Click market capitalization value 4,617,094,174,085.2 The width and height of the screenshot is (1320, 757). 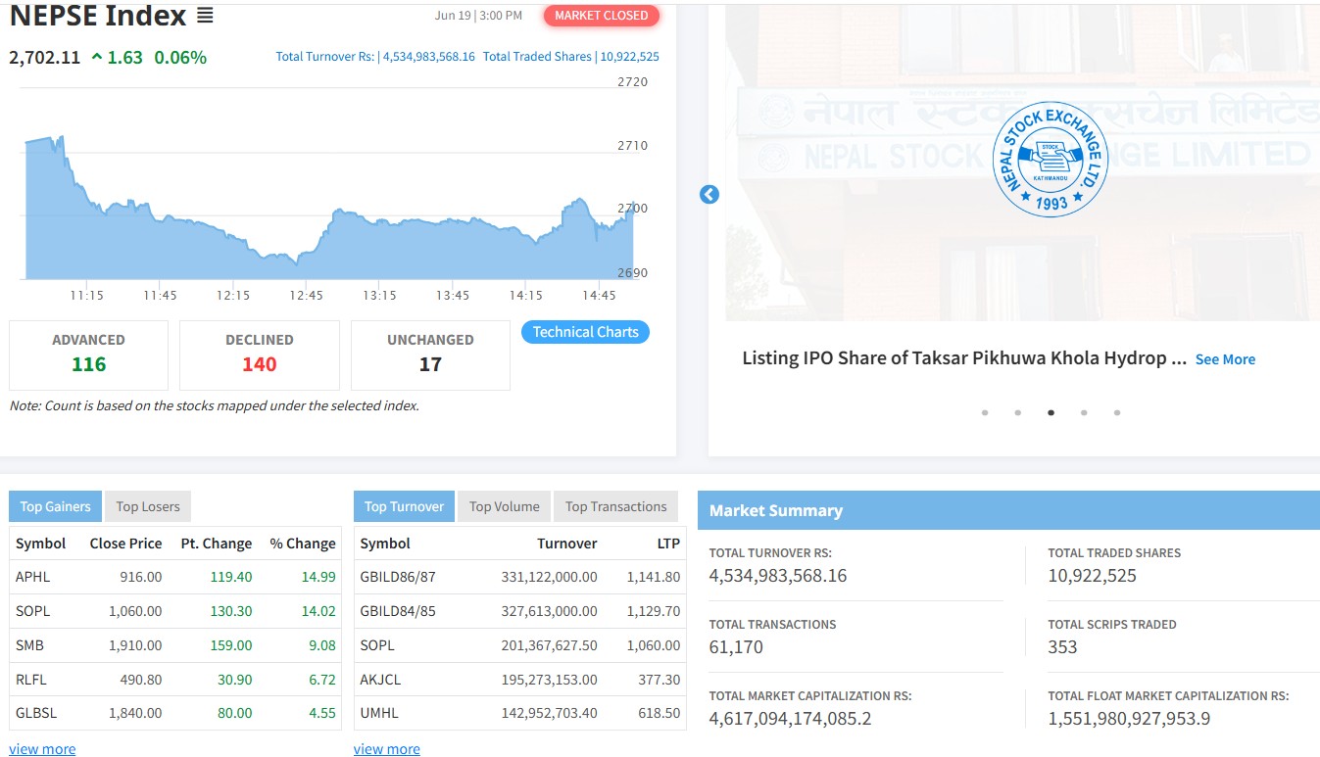click(791, 719)
